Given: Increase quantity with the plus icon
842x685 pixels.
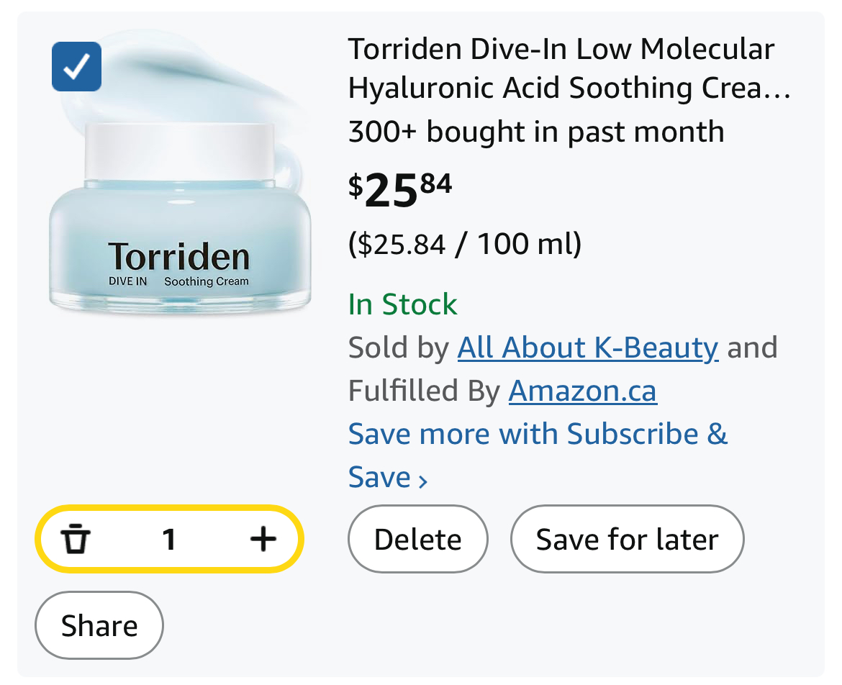Looking at the screenshot, I should pos(263,538).
